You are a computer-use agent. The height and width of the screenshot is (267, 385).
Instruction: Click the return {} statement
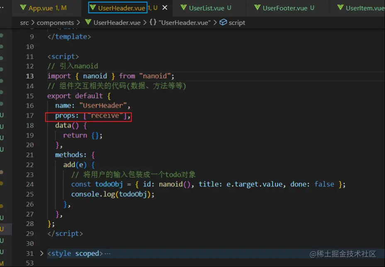point(83,135)
